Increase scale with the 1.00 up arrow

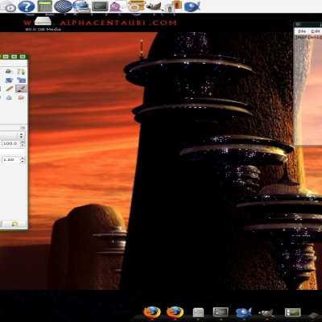(x=23, y=158)
